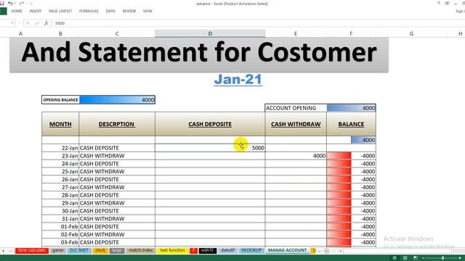Click the New Sheet plus icon

tap(326, 251)
